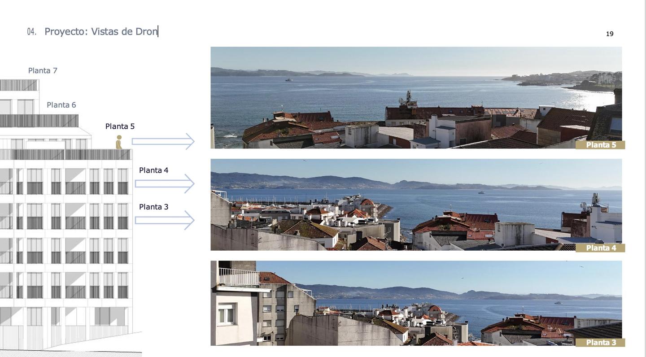Screen dimensions: 646x357
Task: Click the golden person figure icon
Action: point(119,142)
